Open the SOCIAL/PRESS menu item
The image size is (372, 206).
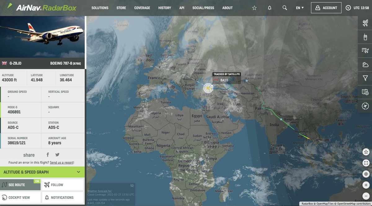[x=203, y=8]
